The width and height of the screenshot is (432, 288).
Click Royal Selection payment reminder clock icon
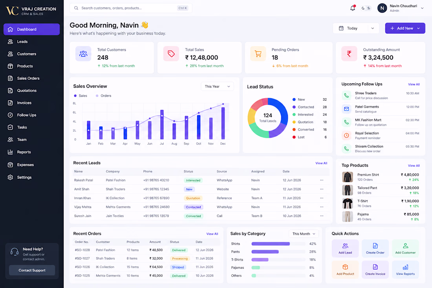(x=347, y=135)
